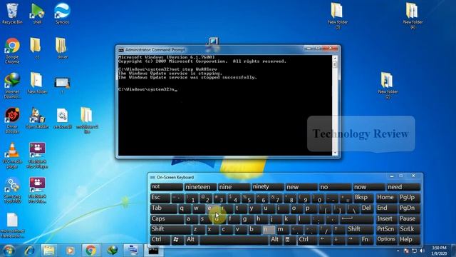Viewport: 456px width, 257px height.
Task: Click the PrtScn key
Action: coord(386,229)
